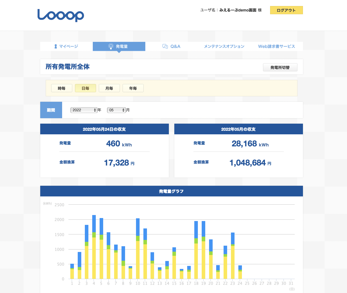Open the Web請求書サービス tab
Image resolution: width=347 pixels, height=293 pixels.
[x=277, y=46]
